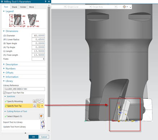Click the (R1) Lower Radius field
Viewport: 158px width, 140px height.
[x=38, y=39]
